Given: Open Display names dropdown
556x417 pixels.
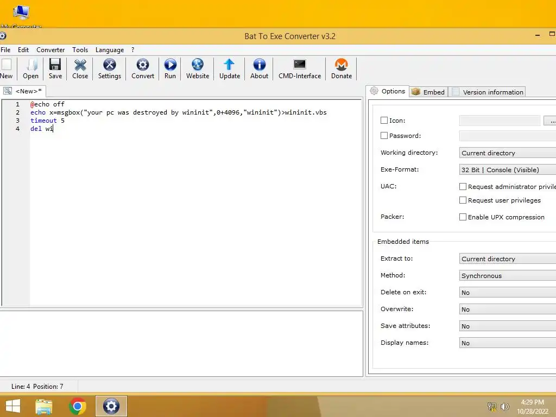Looking at the screenshot, I should (x=508, y=343).
